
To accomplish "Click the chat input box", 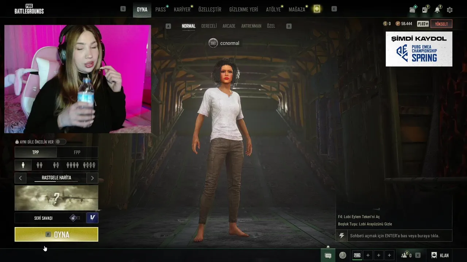I will point(400,236).
